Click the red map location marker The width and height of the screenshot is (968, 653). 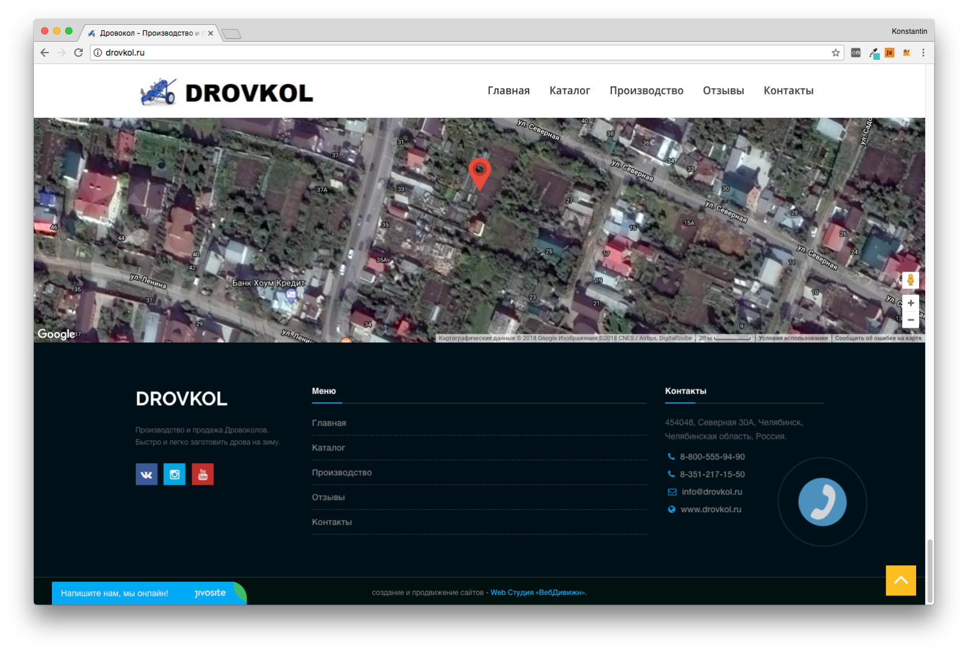pyautogui.click(x=480, y=172)
